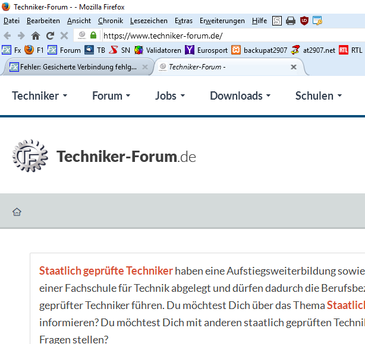Expand the Techniker dropdown menu
The image size is (365, 344).
point(39,95)
